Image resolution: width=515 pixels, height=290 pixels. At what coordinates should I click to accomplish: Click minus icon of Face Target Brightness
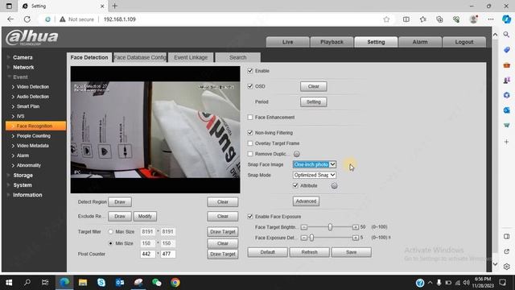(304, 227)
